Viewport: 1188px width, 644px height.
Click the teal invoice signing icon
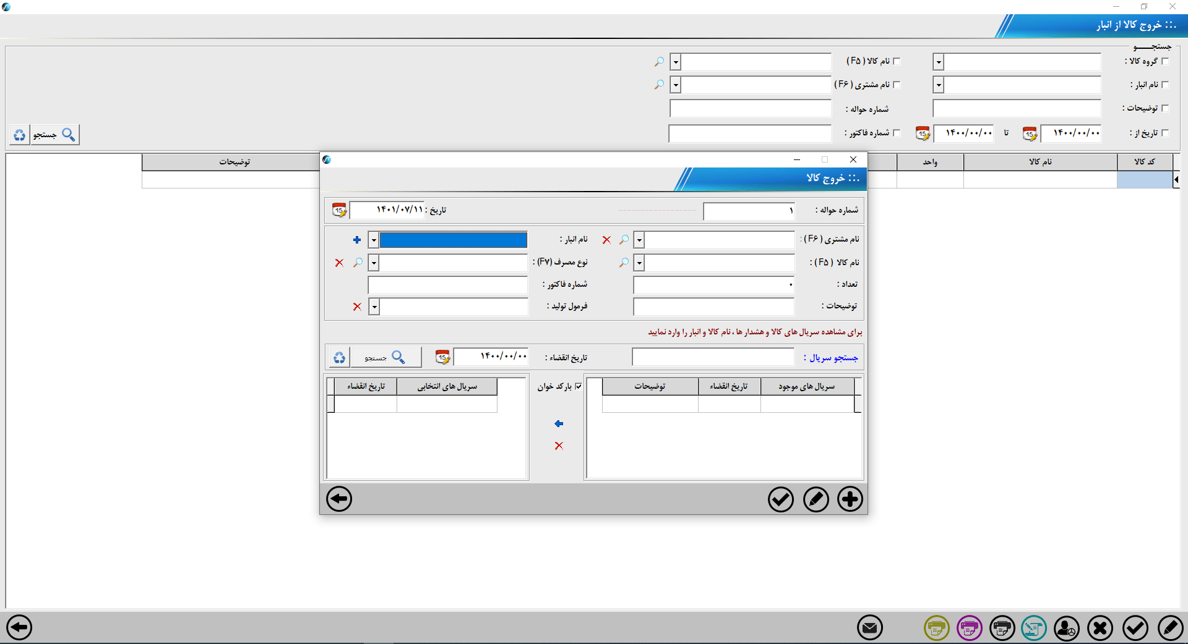[1035, 628]
